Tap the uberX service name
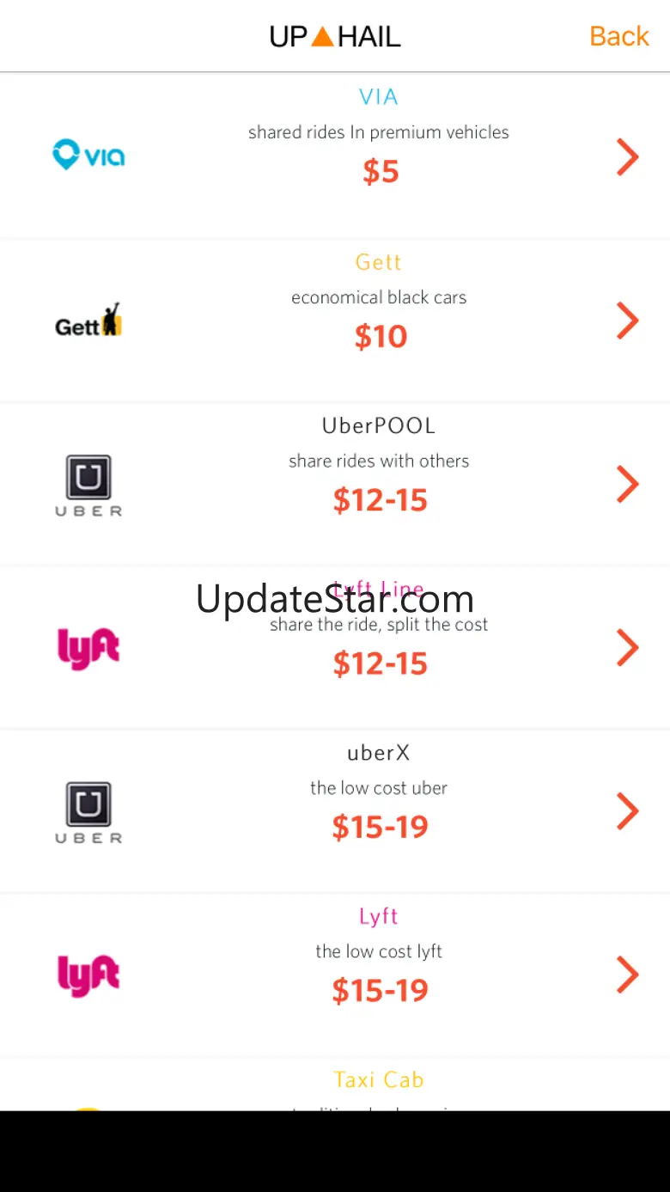670x1192 pixels. tap(379, 753)
